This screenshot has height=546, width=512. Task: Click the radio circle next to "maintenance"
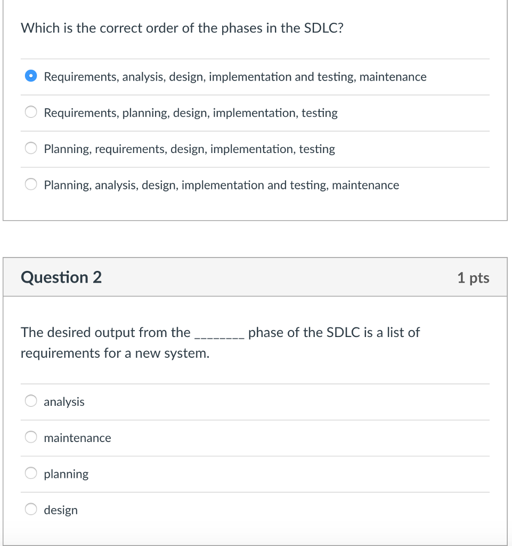pyautogui.click(x=30, y=437)
